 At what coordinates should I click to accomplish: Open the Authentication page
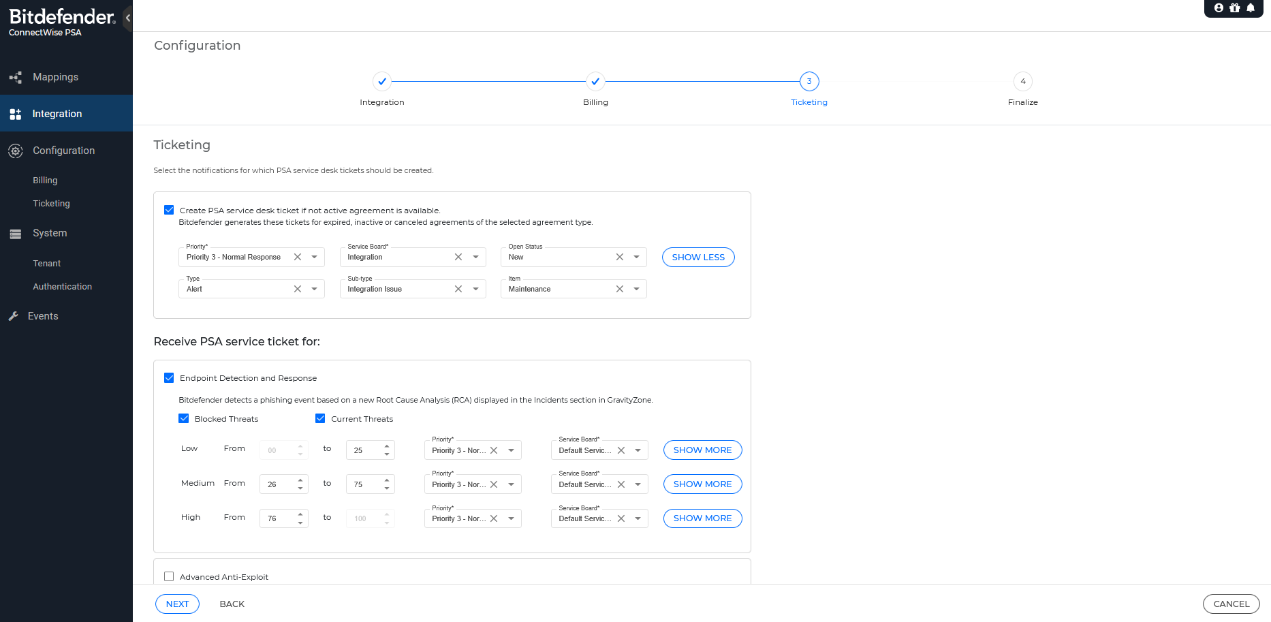click(x=63, y=287)
